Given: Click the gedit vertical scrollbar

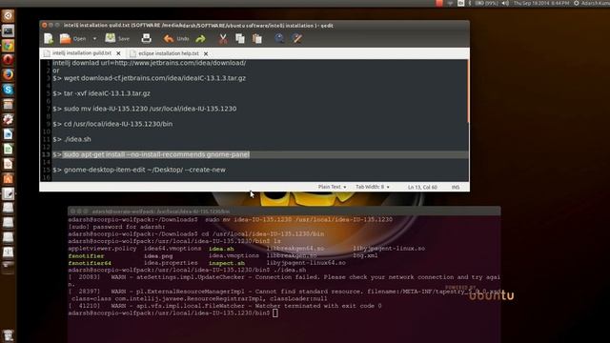Looking at the screenshot, I should pyautogui.click(x=468, y=91).
